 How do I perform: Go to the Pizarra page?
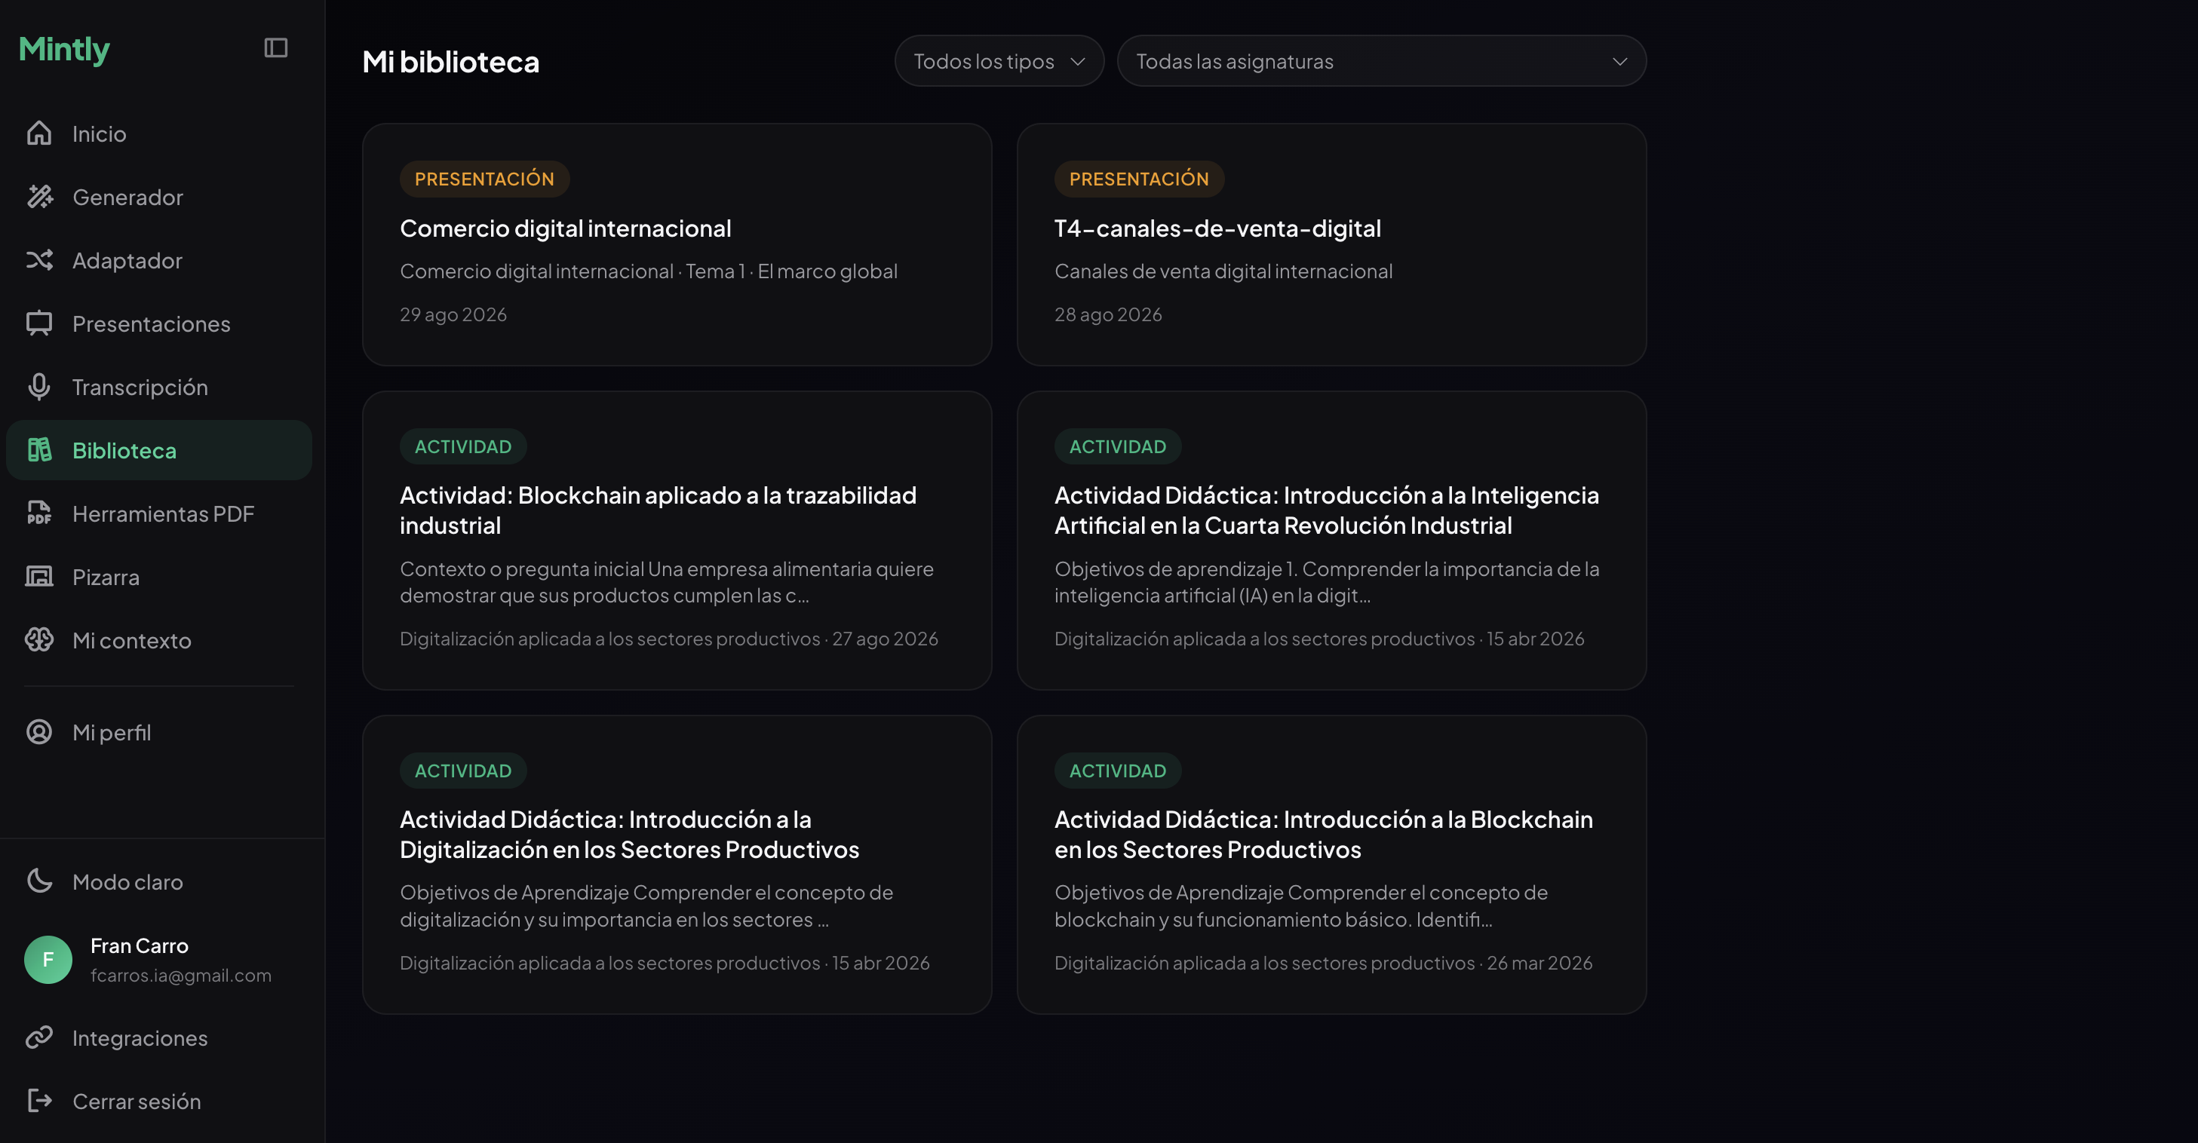point(158,578)
